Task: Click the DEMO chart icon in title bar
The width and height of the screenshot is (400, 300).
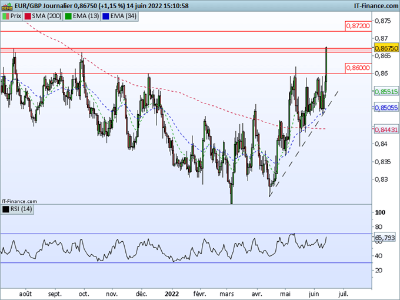Action: click(7, 6)
